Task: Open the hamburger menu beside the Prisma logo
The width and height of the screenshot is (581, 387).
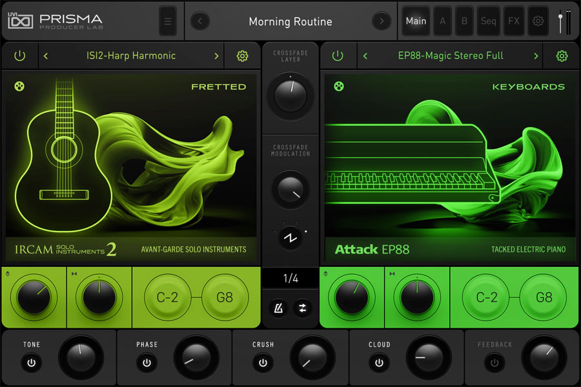Action: 167,21
